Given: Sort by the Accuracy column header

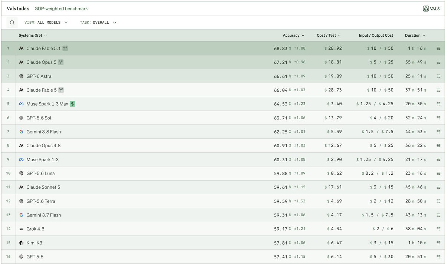Looking at the screenshot, I should click(x=294, y=36).
